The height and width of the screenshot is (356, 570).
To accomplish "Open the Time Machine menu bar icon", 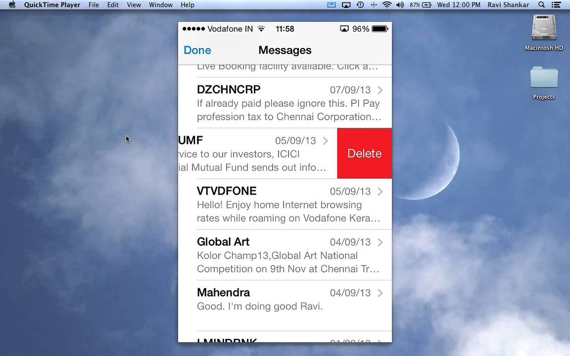I will click(x=360, y=5).
